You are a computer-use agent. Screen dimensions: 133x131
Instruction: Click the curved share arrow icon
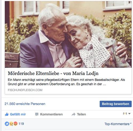(74, 114)
